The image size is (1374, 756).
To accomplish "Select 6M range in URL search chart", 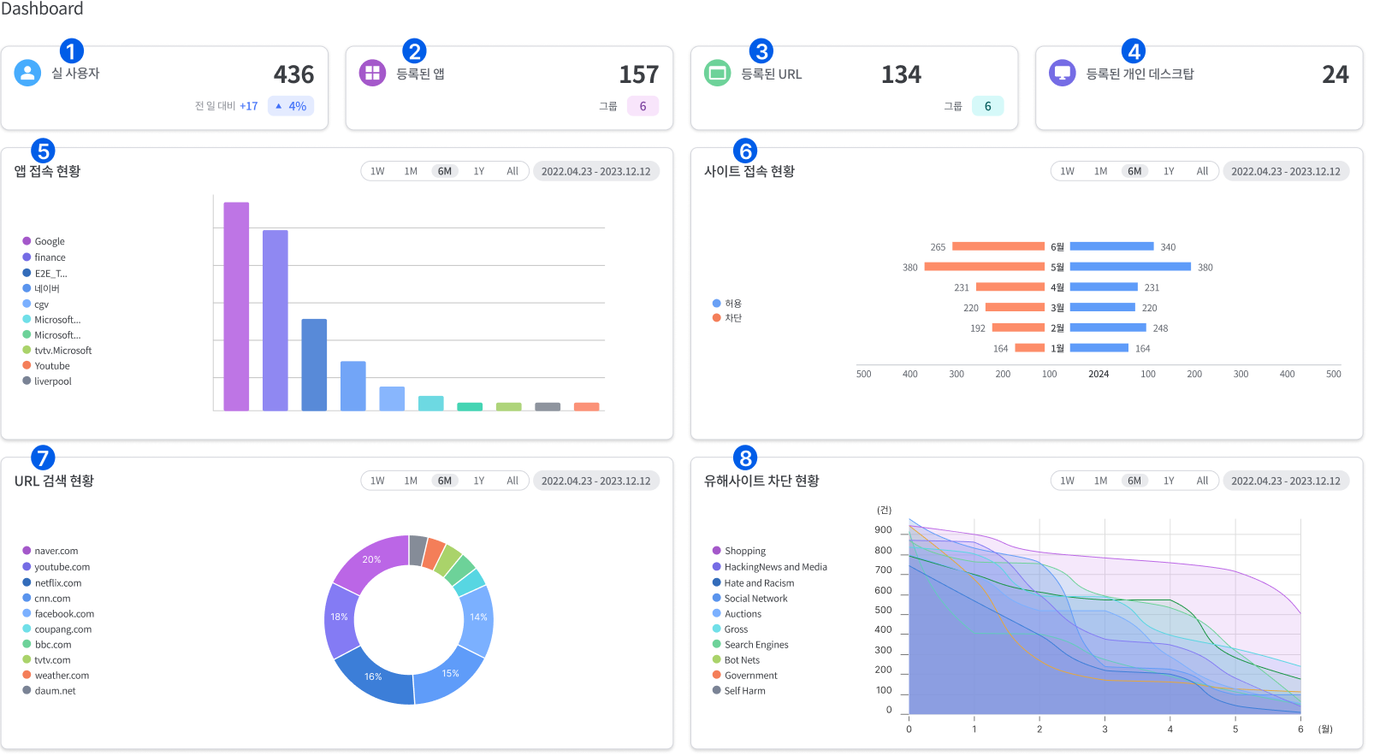I will click(445, 481).
